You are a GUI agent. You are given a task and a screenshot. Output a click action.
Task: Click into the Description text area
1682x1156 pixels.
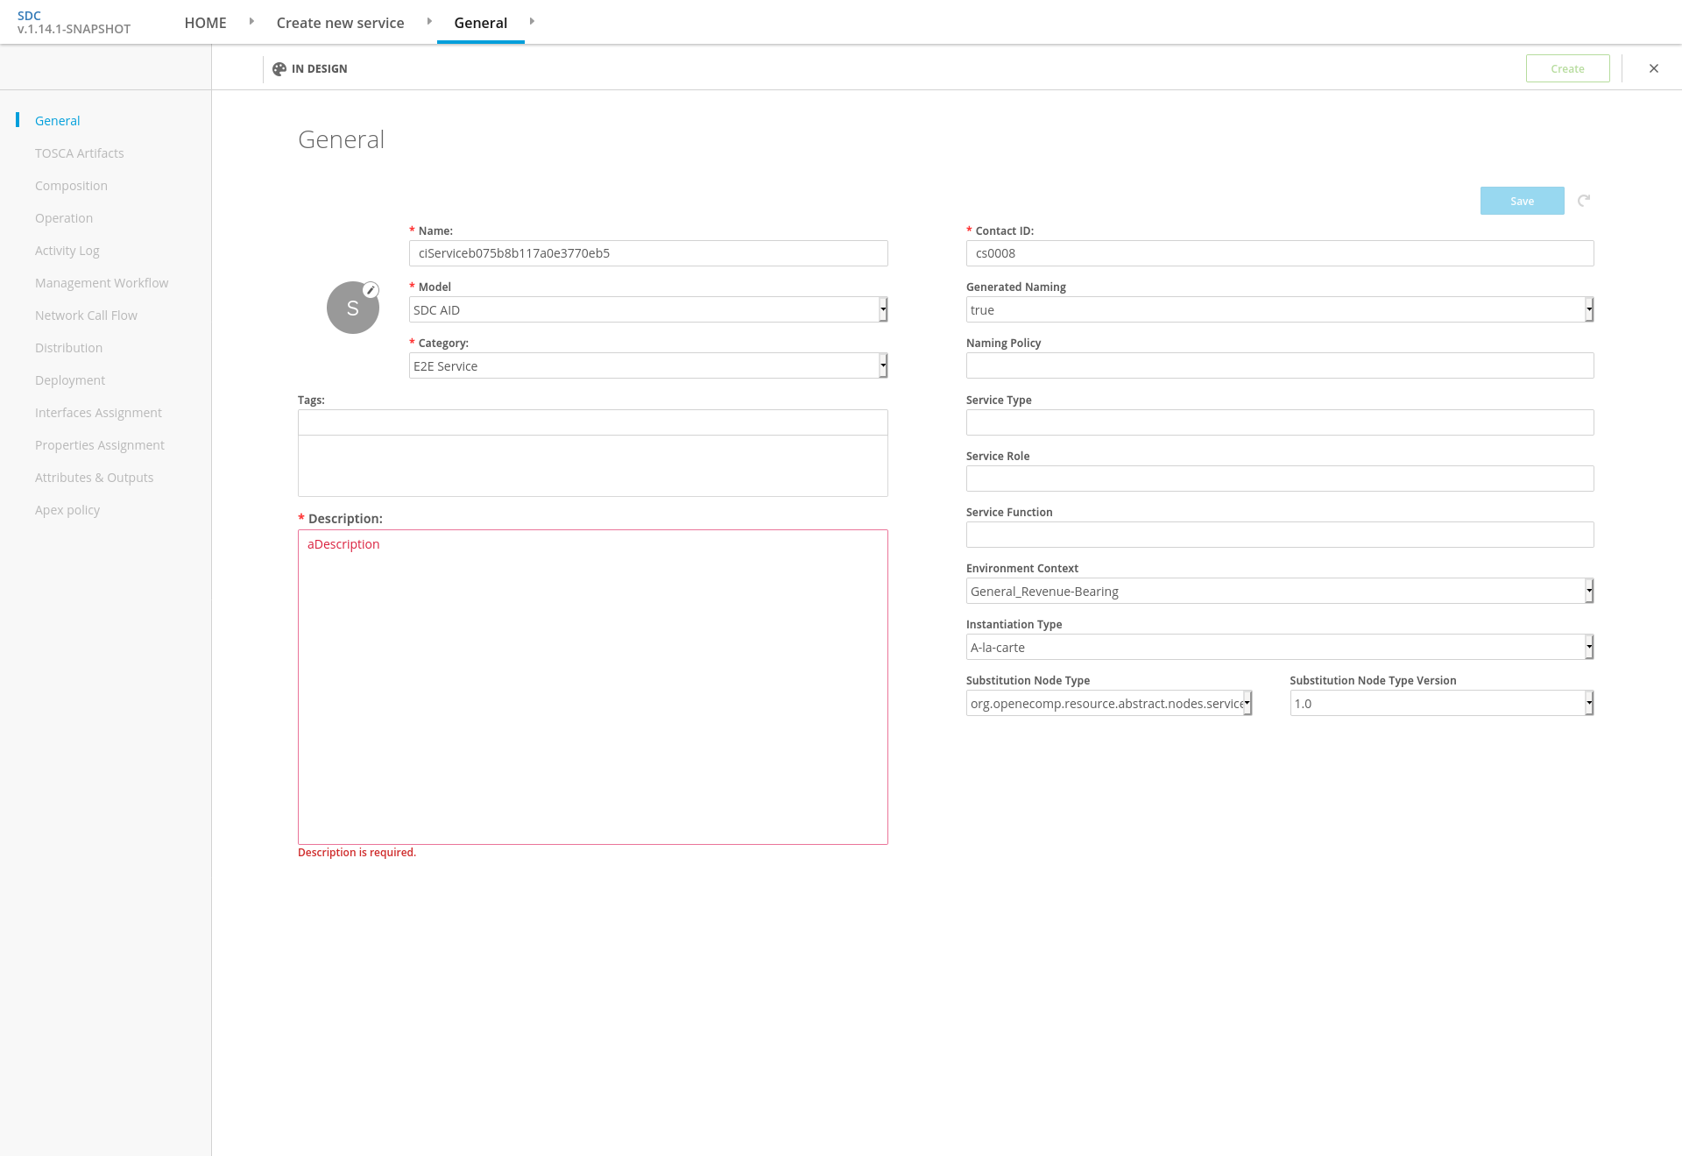592,686
